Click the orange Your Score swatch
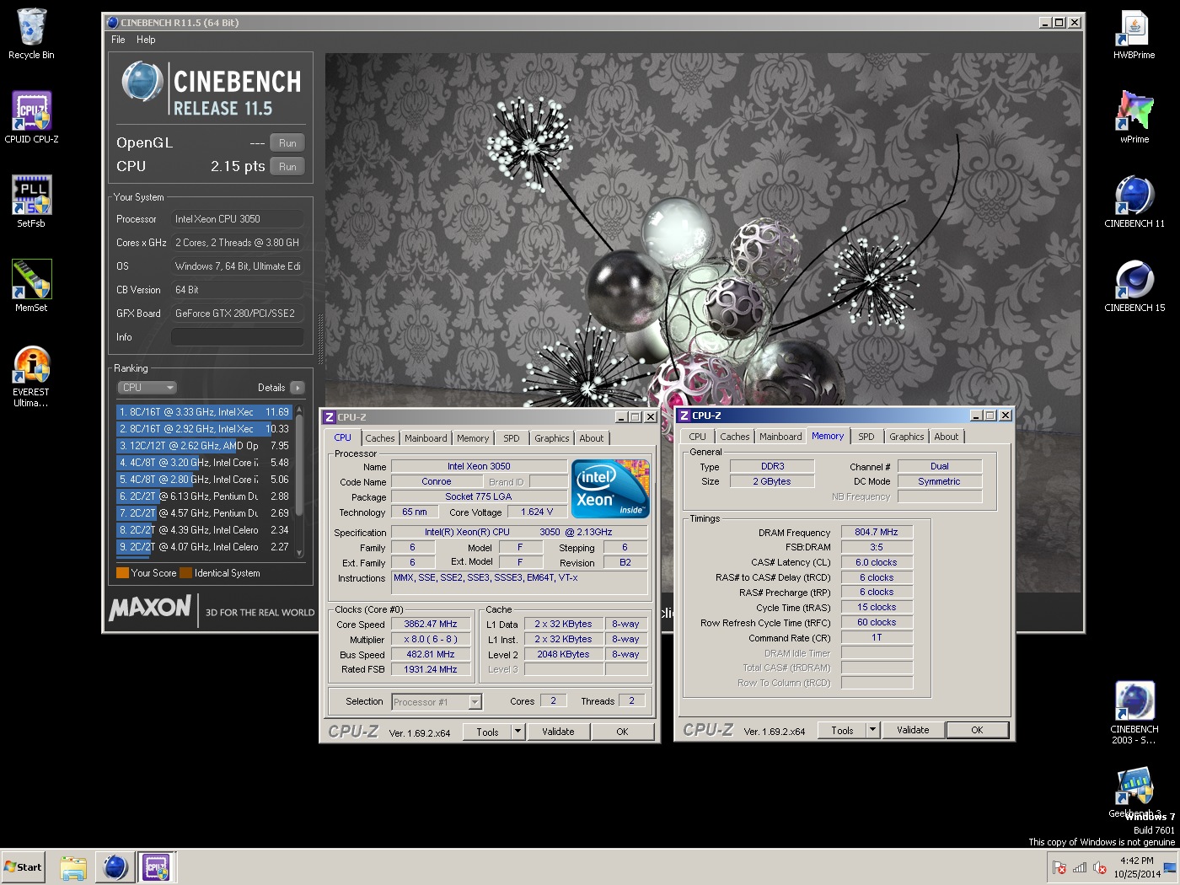The height and width of the screenshot is (885, 1180). click(x=122, y=573)
